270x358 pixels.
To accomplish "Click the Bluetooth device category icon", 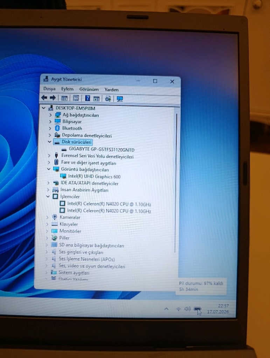I will pos(57,128).
